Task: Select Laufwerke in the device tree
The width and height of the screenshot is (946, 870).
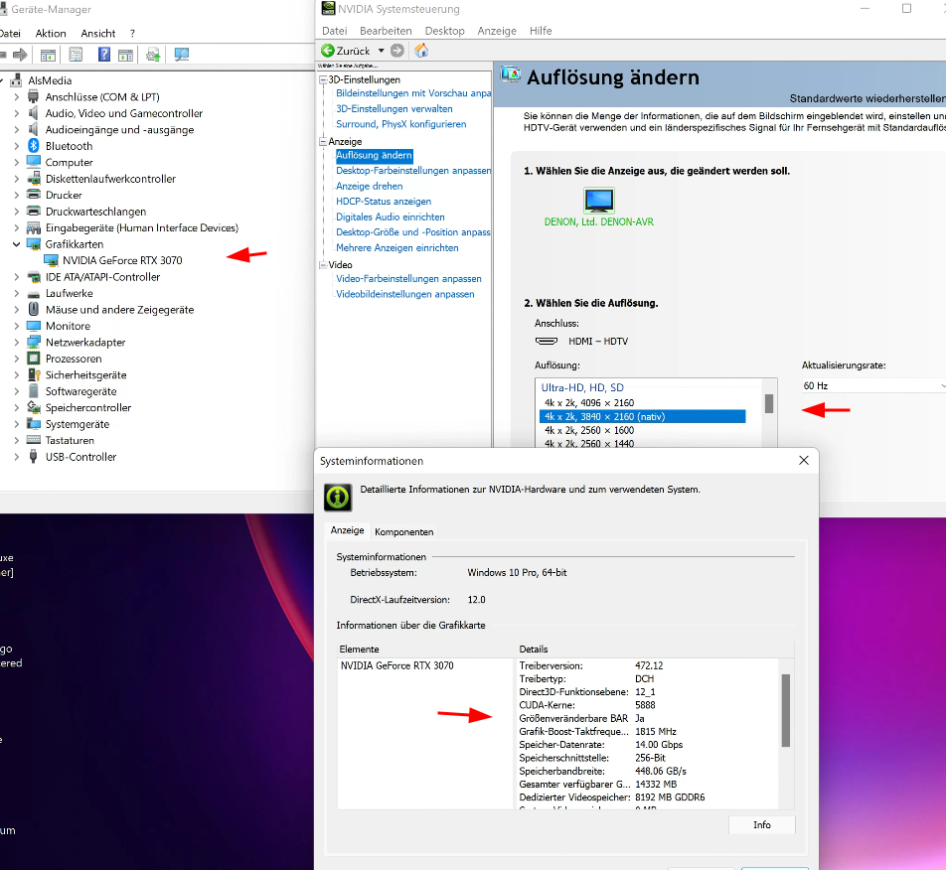Action: (x=69, y=293)
